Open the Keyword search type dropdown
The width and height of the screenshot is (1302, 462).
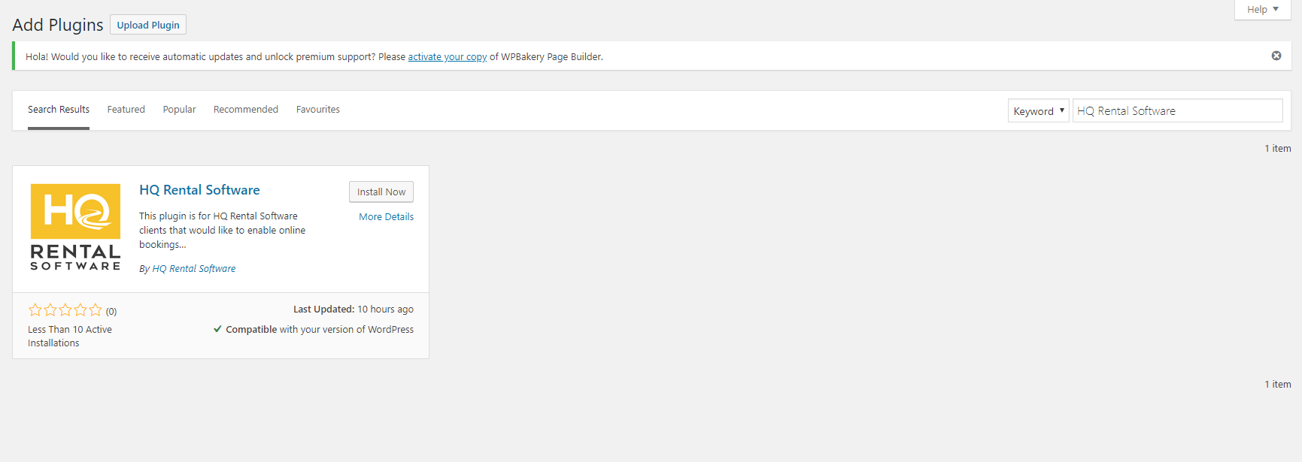click(x=1038, y=110)
